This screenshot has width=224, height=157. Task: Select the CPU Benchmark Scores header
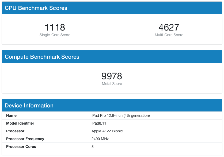coord(112,8)
